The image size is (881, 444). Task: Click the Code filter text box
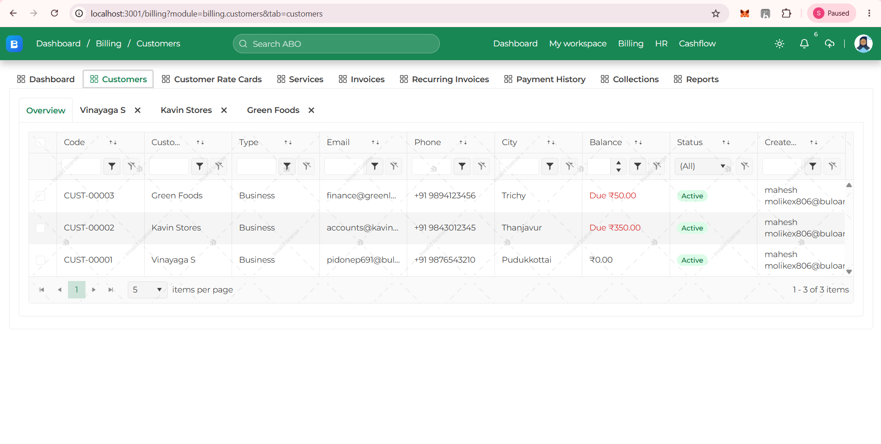(81, 166)
